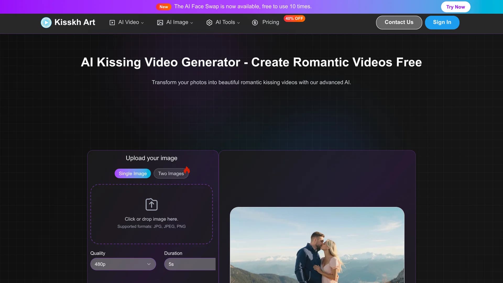Click the image drop zone to upload
Viewport: 503px width, 283px height.
(151, 214)
